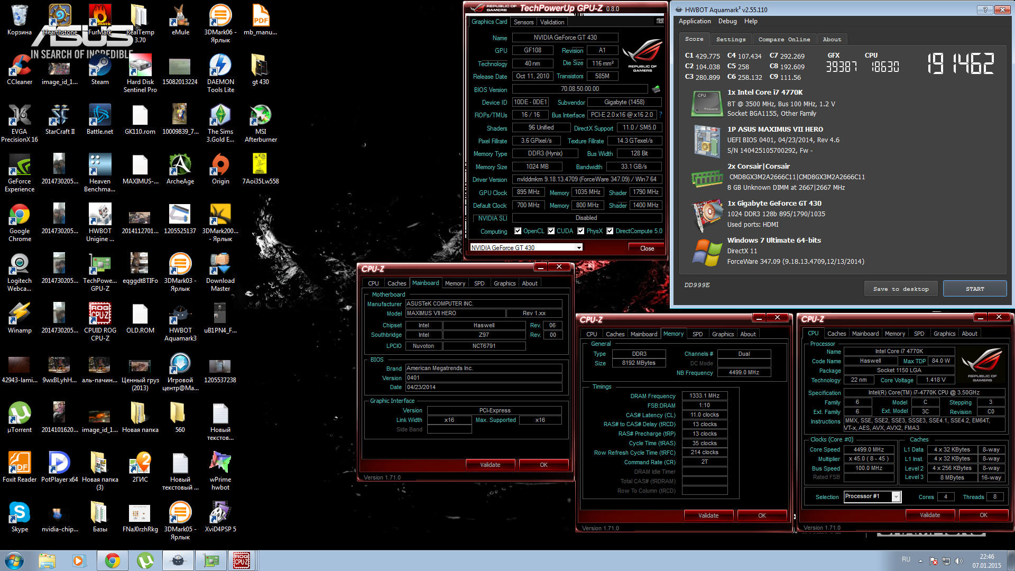This screenshot has width=1015, height=571.
Task: Open the Processor #1 selection dropdown
Action: tap(872, 496)
